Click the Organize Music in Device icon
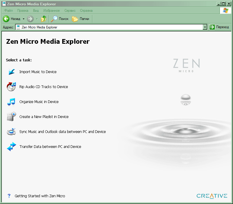The height and width of the screenshot is (204, 233). click(x=11, y=102)
